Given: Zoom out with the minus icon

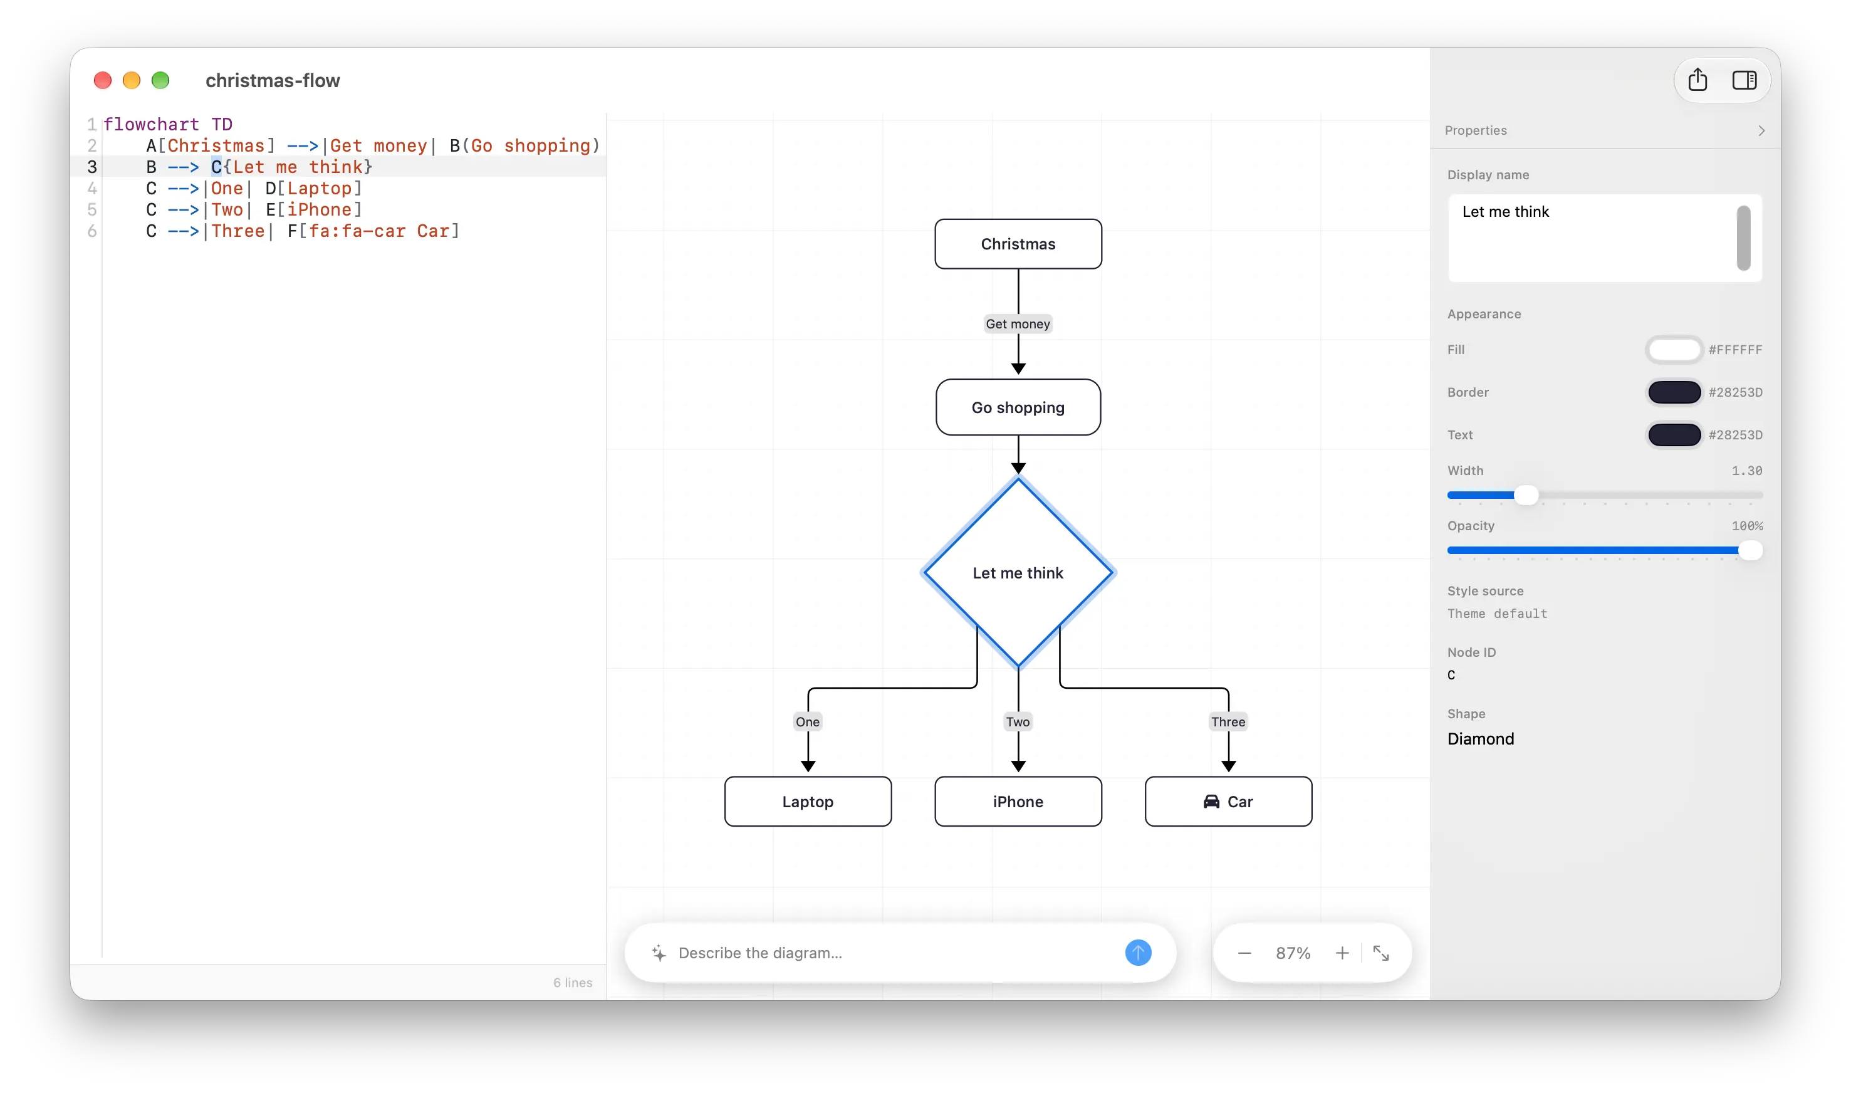Looking at the screenshot, I should pos(1244,953).
